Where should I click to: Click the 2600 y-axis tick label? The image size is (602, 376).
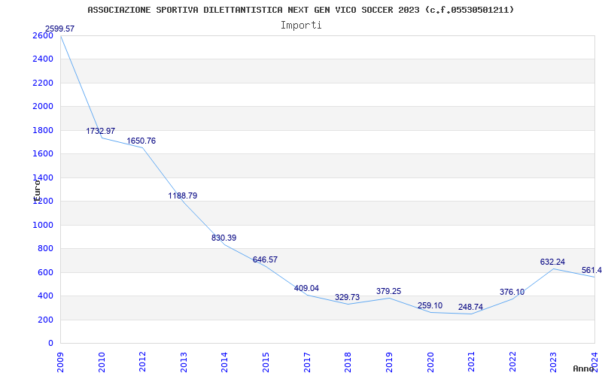(43, 35)
